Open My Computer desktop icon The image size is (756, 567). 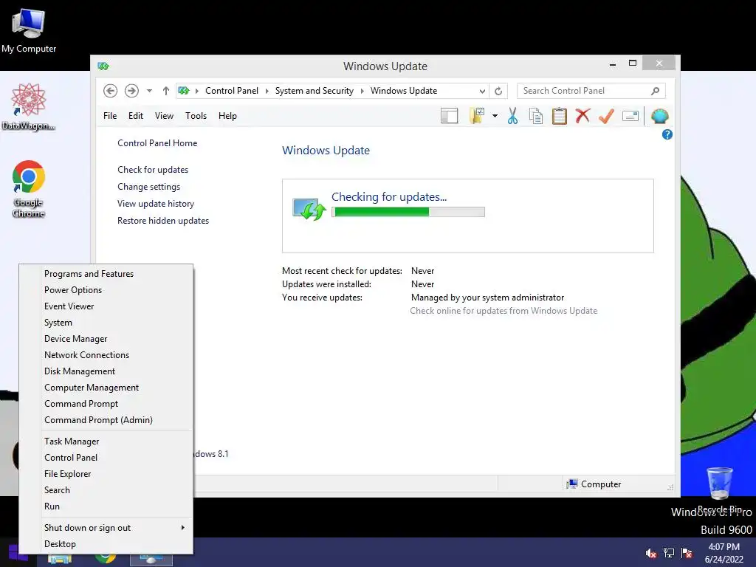29,31
